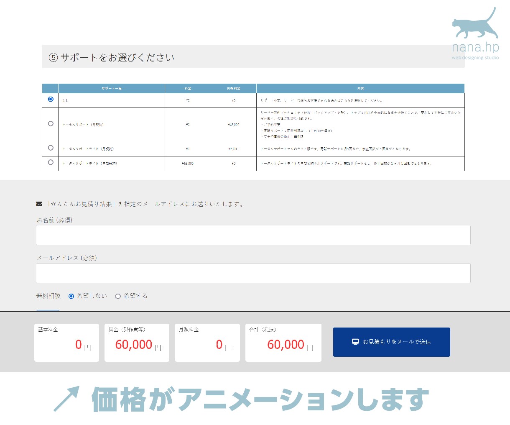Image resolution: width=510 pixels, height=425 pixels.
Task: Click the 料金 column header in the table
Action: [x=188, y=88]
